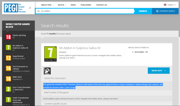Open the English language dropdown
The width and height of the screenshot is (180, 106).
coord(170,5)
